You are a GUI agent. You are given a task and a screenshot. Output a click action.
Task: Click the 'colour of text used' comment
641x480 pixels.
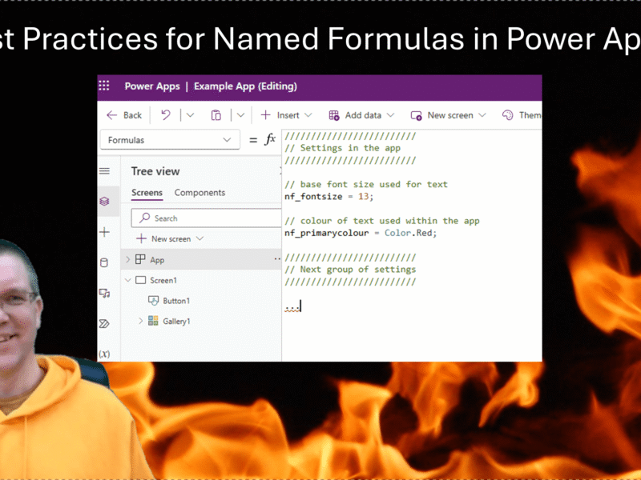click(x=382, y=221)
